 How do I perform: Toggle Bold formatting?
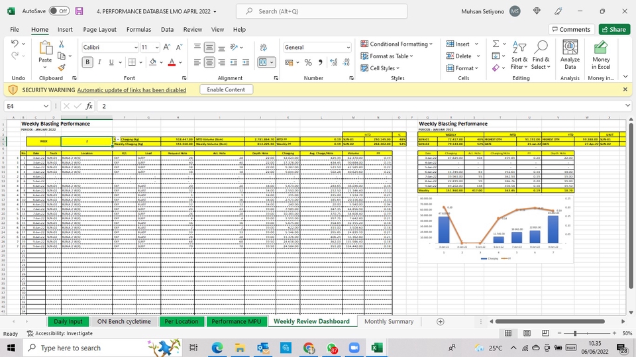pos(87,62)
